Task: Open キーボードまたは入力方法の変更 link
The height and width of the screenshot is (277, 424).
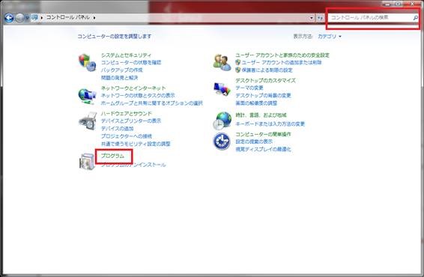Action: 270,124
